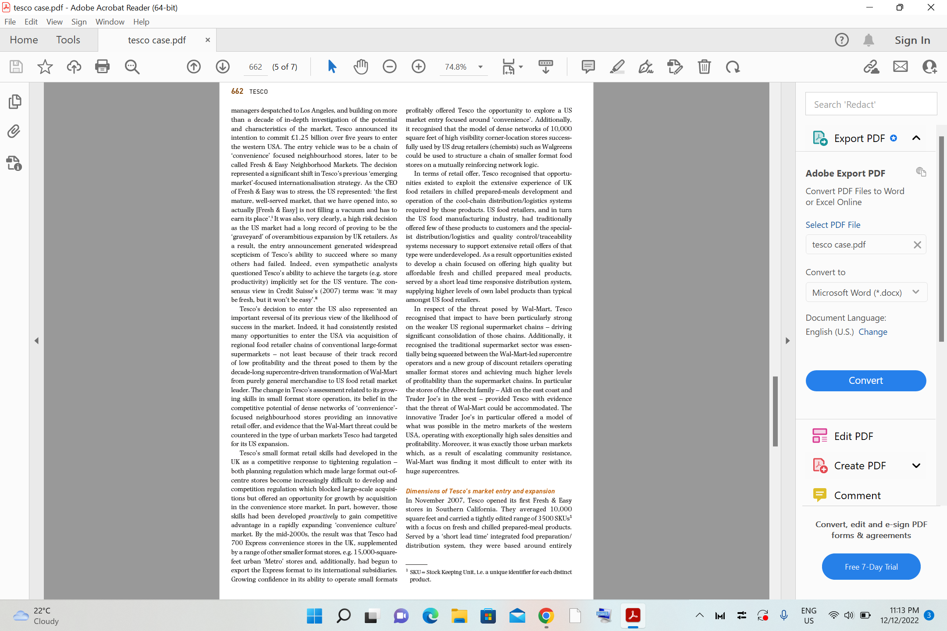
Task: Share a link to the file
Action: pyautogui.click(x=872, y=67)
